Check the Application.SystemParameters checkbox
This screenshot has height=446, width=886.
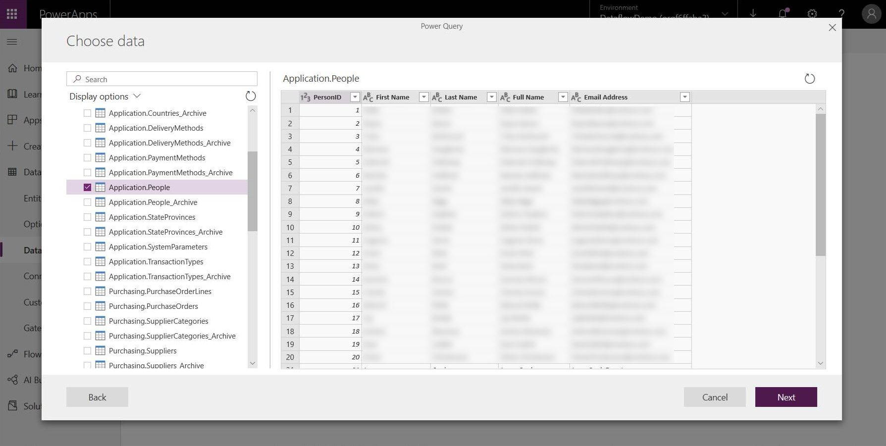click(87, 247)
